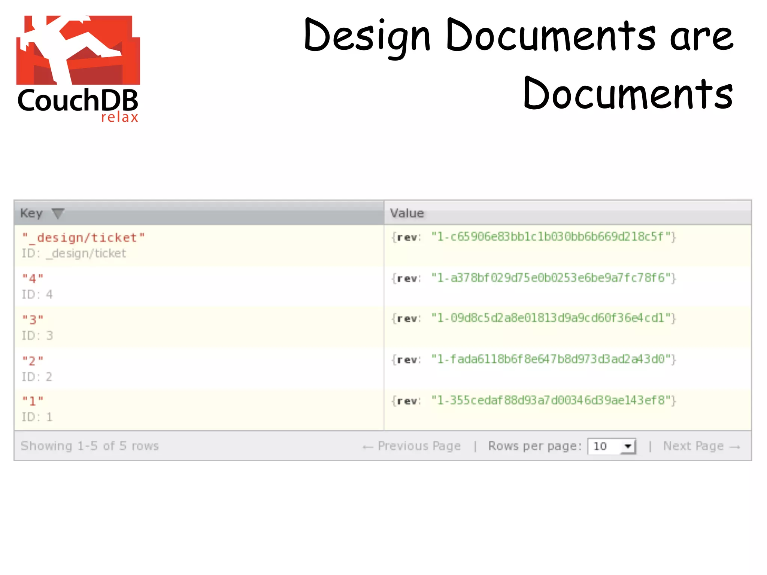Go to Next Page
Image resolution: width=767 pixels, height=575 pixels.
point(702,446)
